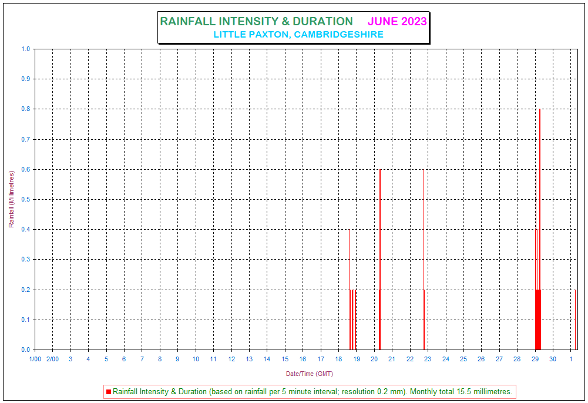Click the x-axis date label 29
This screenshot has height=403, width=588.
tap(535, 359)
